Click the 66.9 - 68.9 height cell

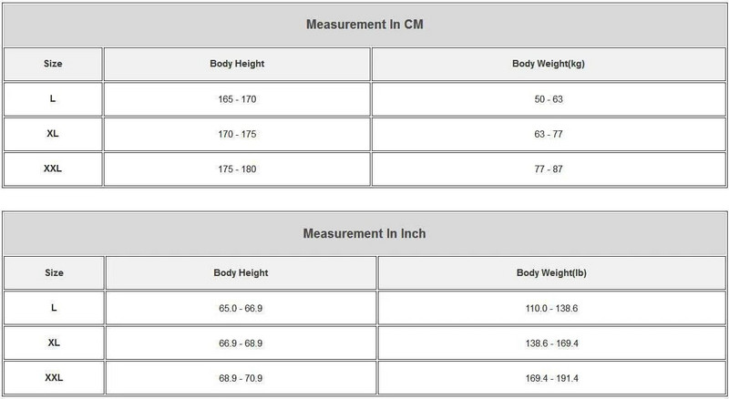[x=241, y=343]
